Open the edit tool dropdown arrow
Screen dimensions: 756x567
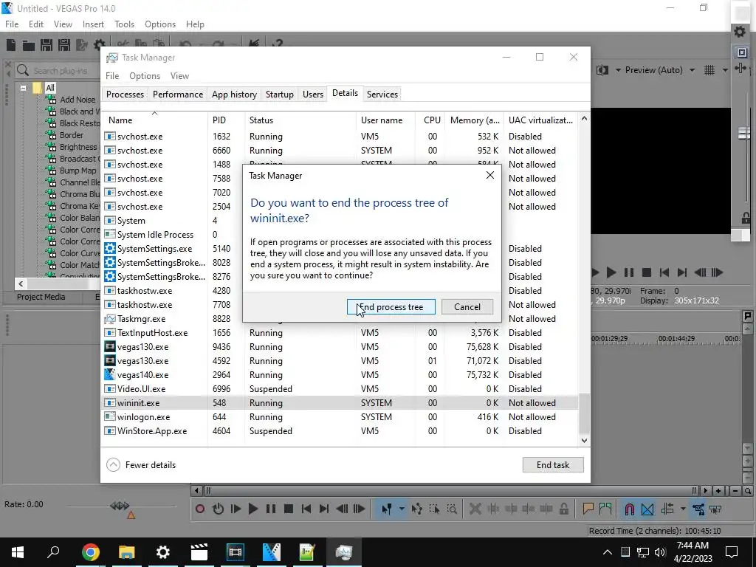pyautogui.click(x=401, y=509)
